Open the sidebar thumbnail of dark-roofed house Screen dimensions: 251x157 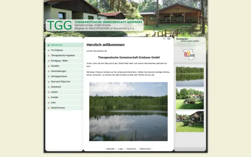190,121
